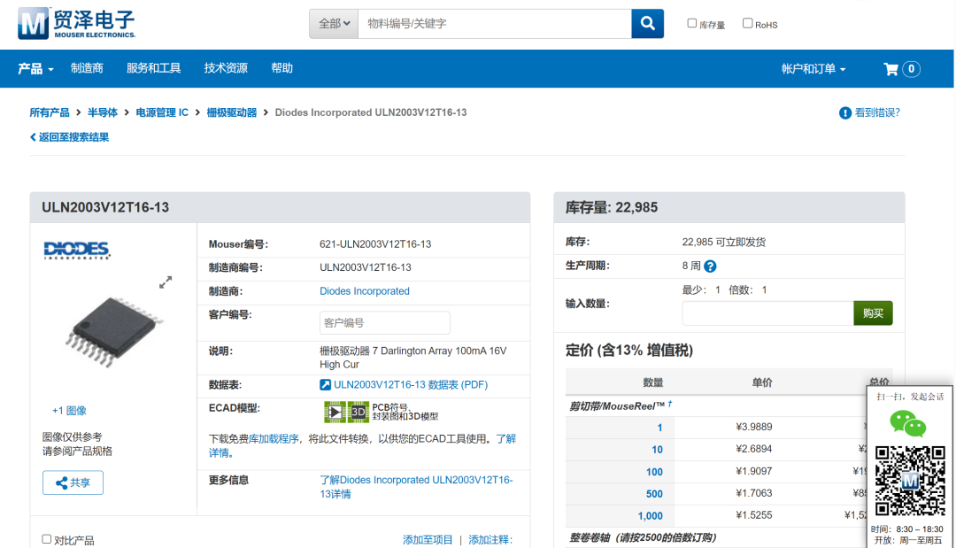The image size is (956, 548).
Task: Toggle the RoHS filter checkbox
Action: click(747, 24)
